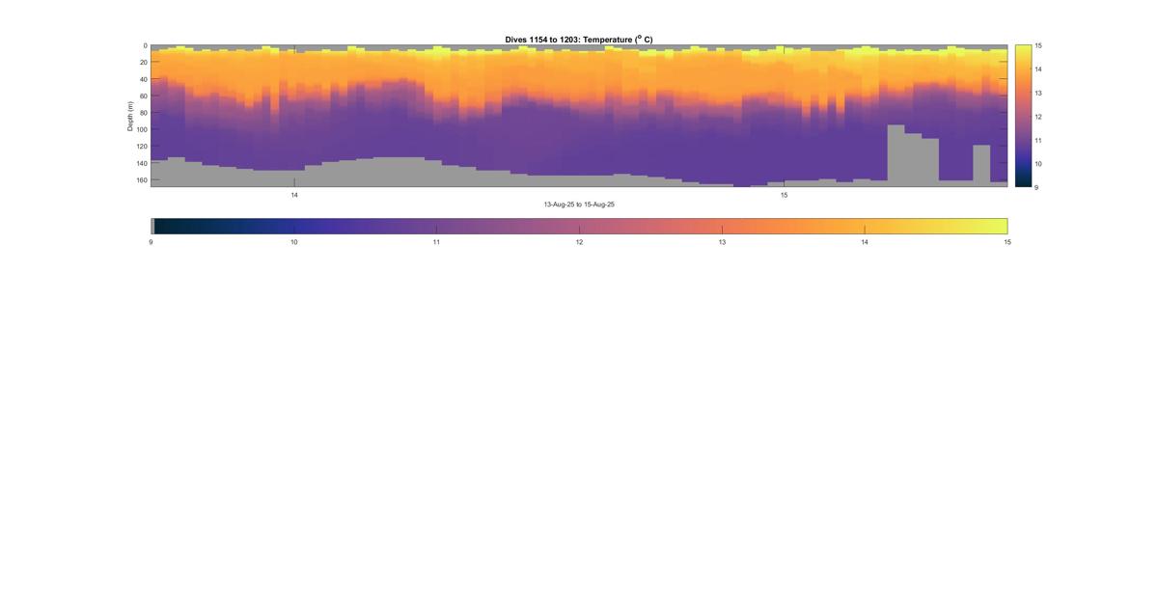Click depth axis tick label "40"
1158x600 pixels.
(143, 79)
